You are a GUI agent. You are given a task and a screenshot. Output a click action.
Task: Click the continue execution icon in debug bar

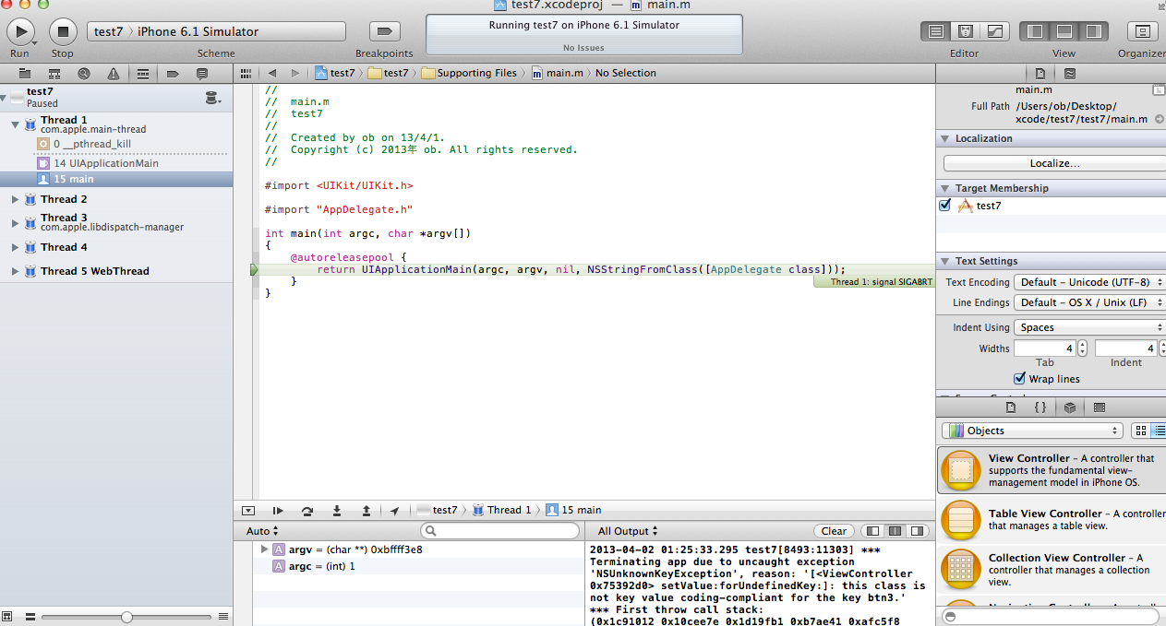point(279,510)
